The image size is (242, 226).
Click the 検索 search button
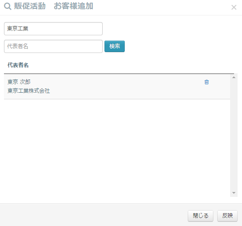(115, 46)
